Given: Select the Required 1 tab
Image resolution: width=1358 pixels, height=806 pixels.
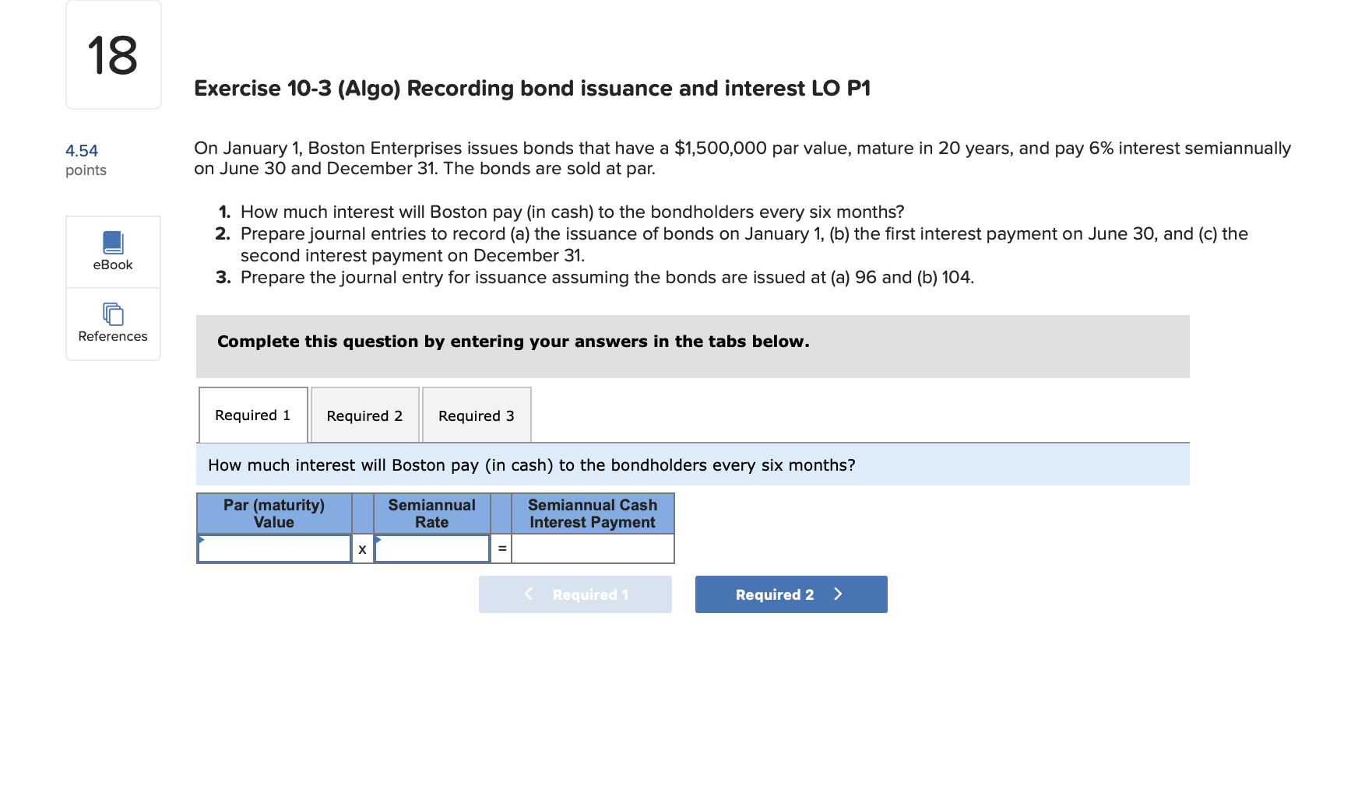Looking at the screenshot, I should 252,415.
